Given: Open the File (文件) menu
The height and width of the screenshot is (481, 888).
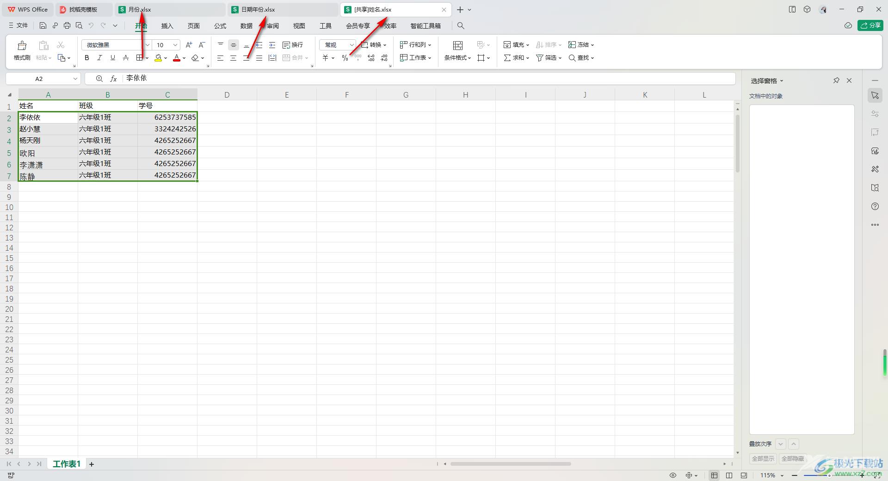Looking at the screenshot, I should (x=18, y=25).
